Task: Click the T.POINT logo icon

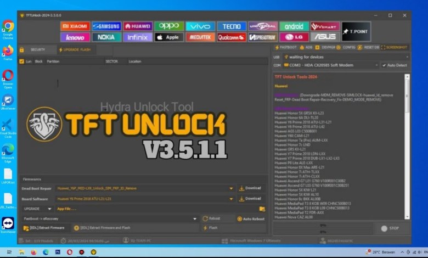Action: coord(356,31)
